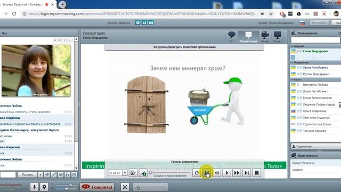This screenshot has height=192, width=341.
Task: Click the browser address bar URL
Action: pyautogui.click(x=142, y=14)
